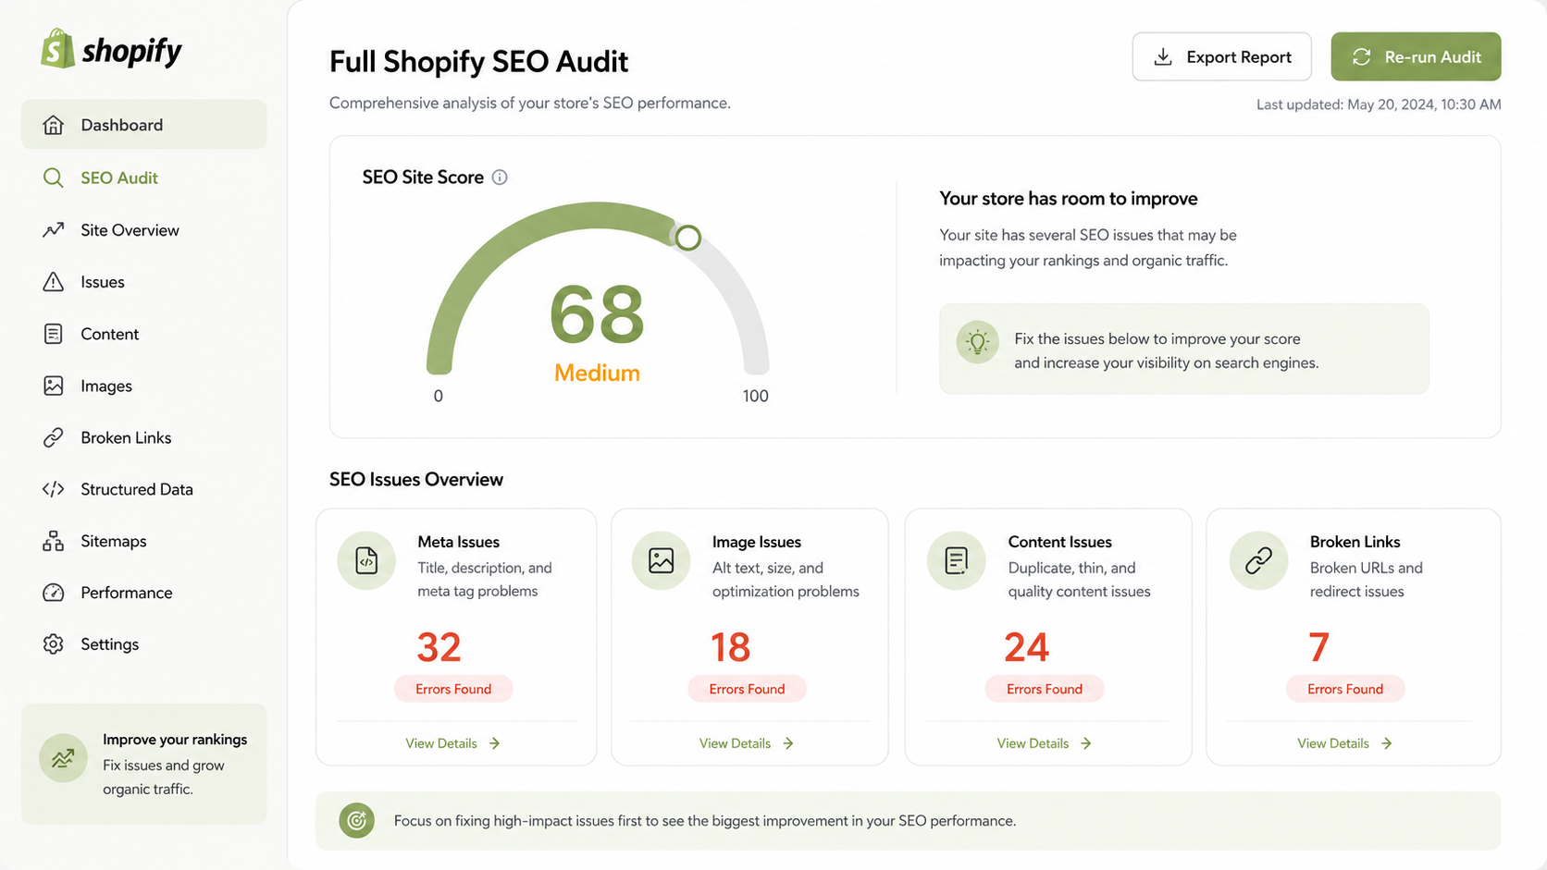Click the Sitemaps hierarchy icon

click(x=54, y=541)
